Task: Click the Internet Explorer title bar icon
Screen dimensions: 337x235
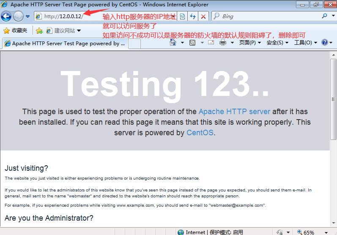Action: point(5,4)
